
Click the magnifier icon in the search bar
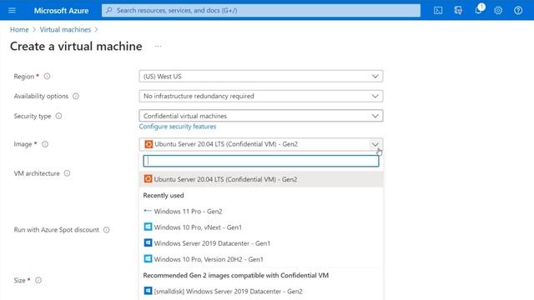click(x=109, y=10)
